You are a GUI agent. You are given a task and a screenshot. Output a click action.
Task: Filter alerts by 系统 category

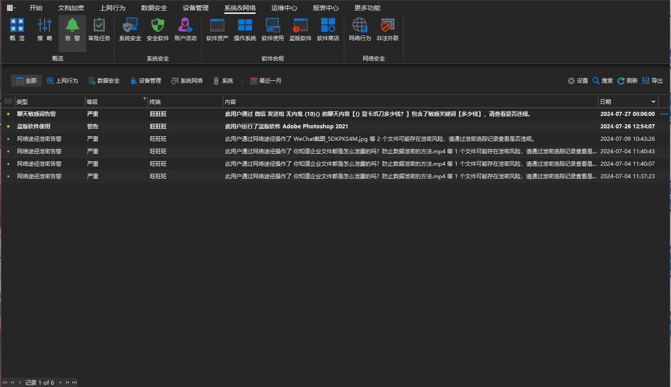coord(223,81)
